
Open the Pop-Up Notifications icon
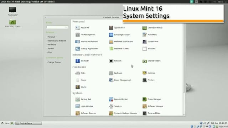tap(78, 42)
